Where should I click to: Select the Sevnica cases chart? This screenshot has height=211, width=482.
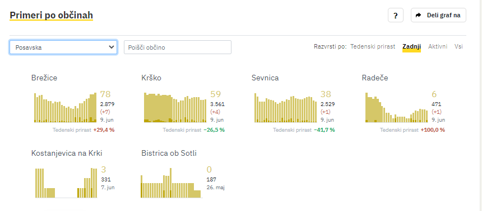pyautogui.click(x=286, y=108)
